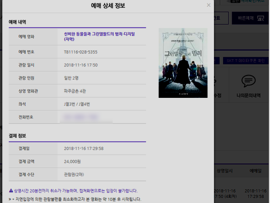Click the 예매 영화 row label
Image resolution: width=270 pixels, height=203 pixels.
point(26,36)
